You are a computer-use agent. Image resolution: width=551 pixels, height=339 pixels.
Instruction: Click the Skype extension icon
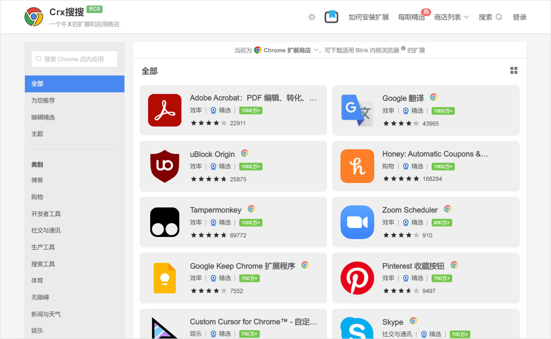coord(357,329)
